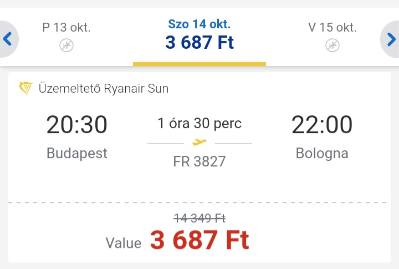Viewport: 399px width, 269px height.
Task: Click the no-flight plane icon under 15 okt.
Action: [x=332, y=45]
